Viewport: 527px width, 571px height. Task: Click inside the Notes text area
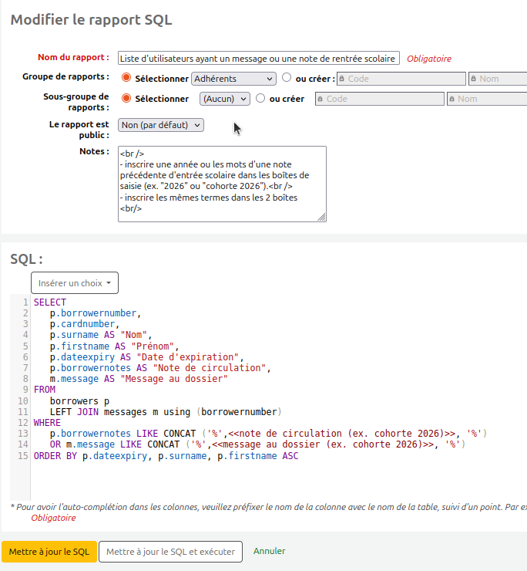(x=222, y=184)
